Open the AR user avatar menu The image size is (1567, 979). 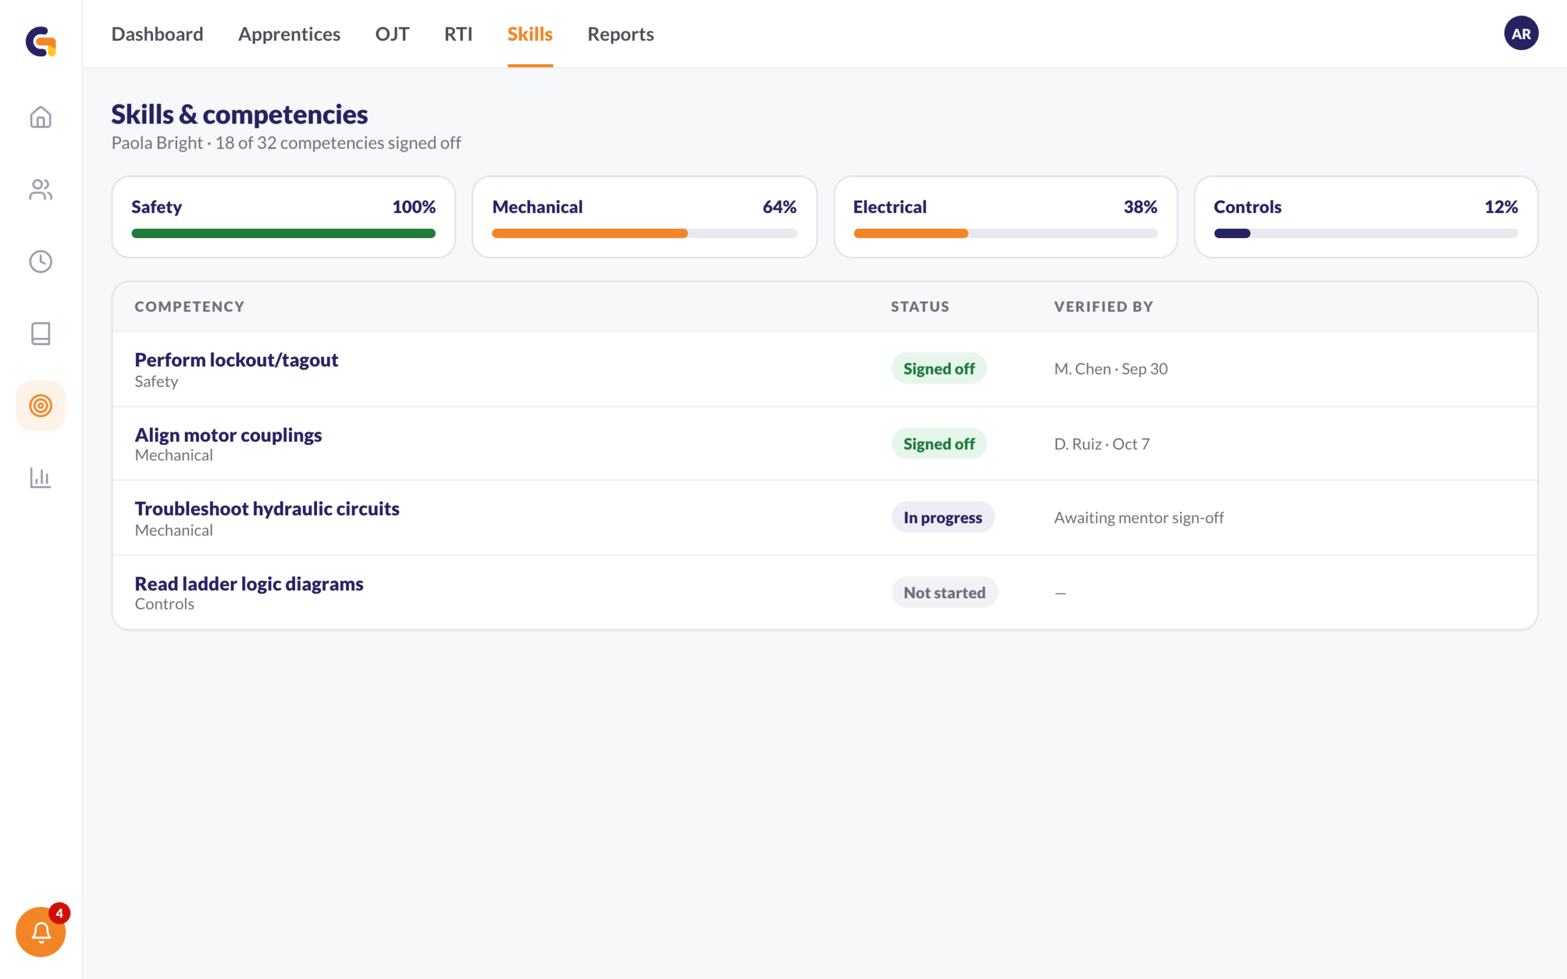pos(1520,34)
